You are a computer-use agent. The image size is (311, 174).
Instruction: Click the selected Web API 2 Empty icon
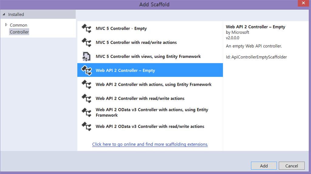(87, 70)
